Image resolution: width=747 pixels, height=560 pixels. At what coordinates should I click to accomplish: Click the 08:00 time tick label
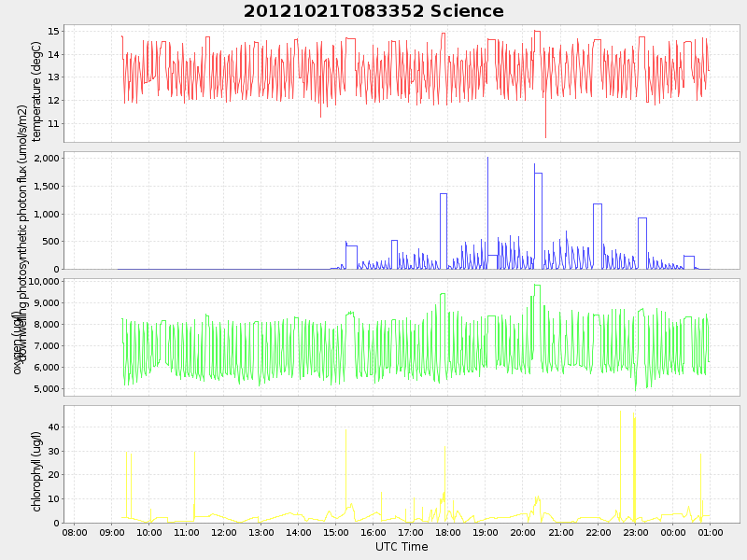pyautogui.click(x=75, y=532)
